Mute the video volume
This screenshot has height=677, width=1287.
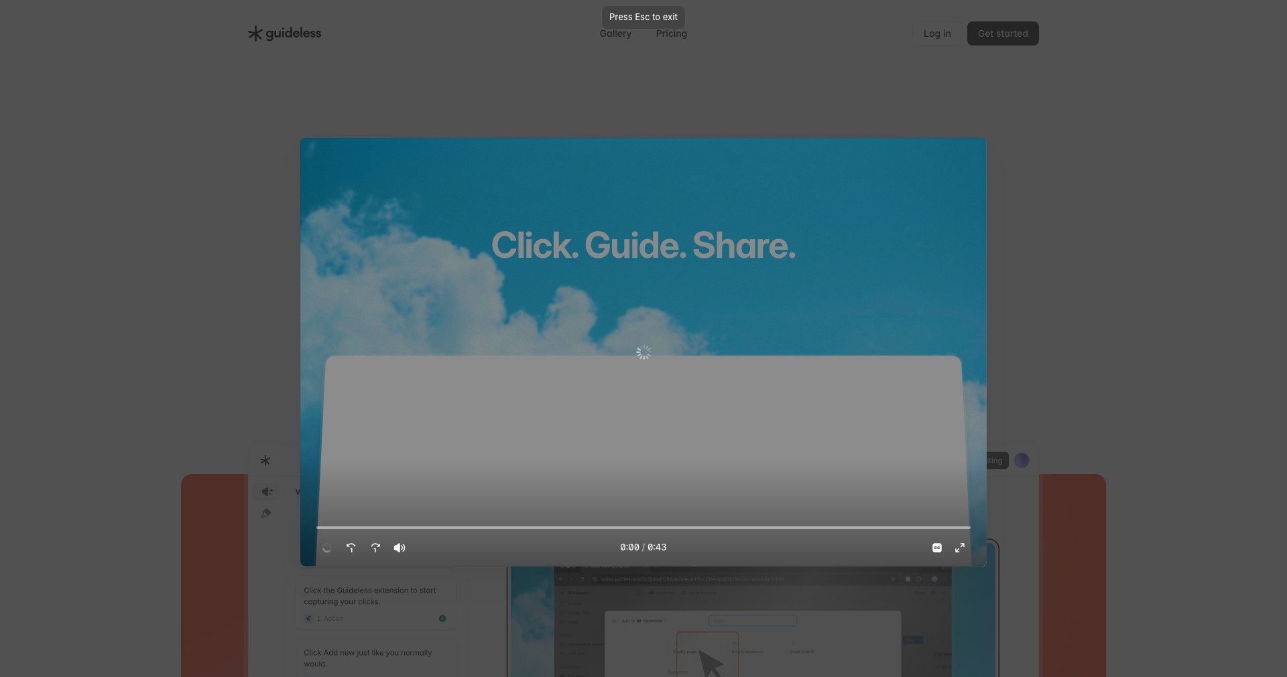[400, 548]
